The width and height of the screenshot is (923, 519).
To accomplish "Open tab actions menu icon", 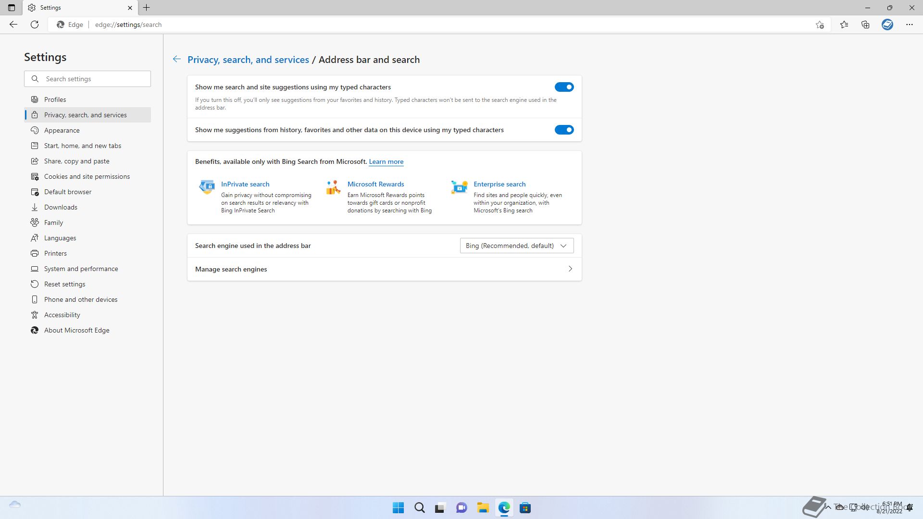I will [x=12, y=8].
